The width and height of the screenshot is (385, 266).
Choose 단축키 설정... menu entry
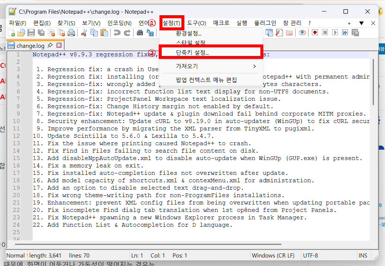pyautogui.click(x=211, y=53)
